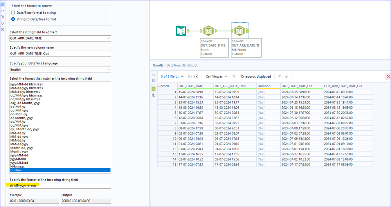Image resolution: width=391 pixels, height=207 pixels.
Task: Open the XML view code icon
Action: [2, 10]
